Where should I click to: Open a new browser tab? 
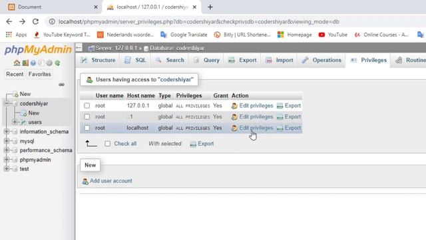210,7
